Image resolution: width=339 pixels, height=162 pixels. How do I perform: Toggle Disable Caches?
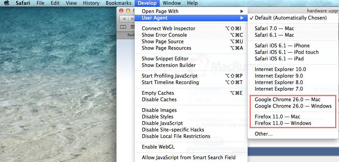[191, 100]
